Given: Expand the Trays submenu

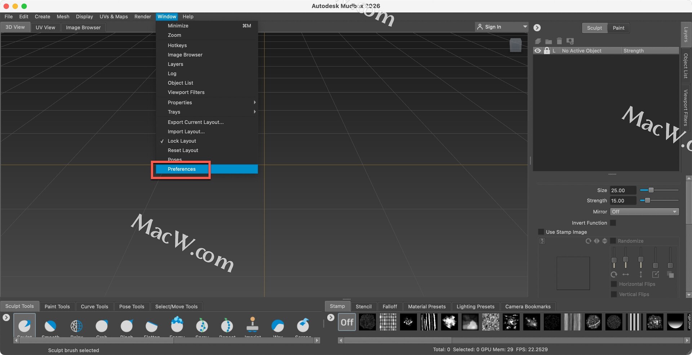Looking at the screenshot, I should tap(207, 112).
